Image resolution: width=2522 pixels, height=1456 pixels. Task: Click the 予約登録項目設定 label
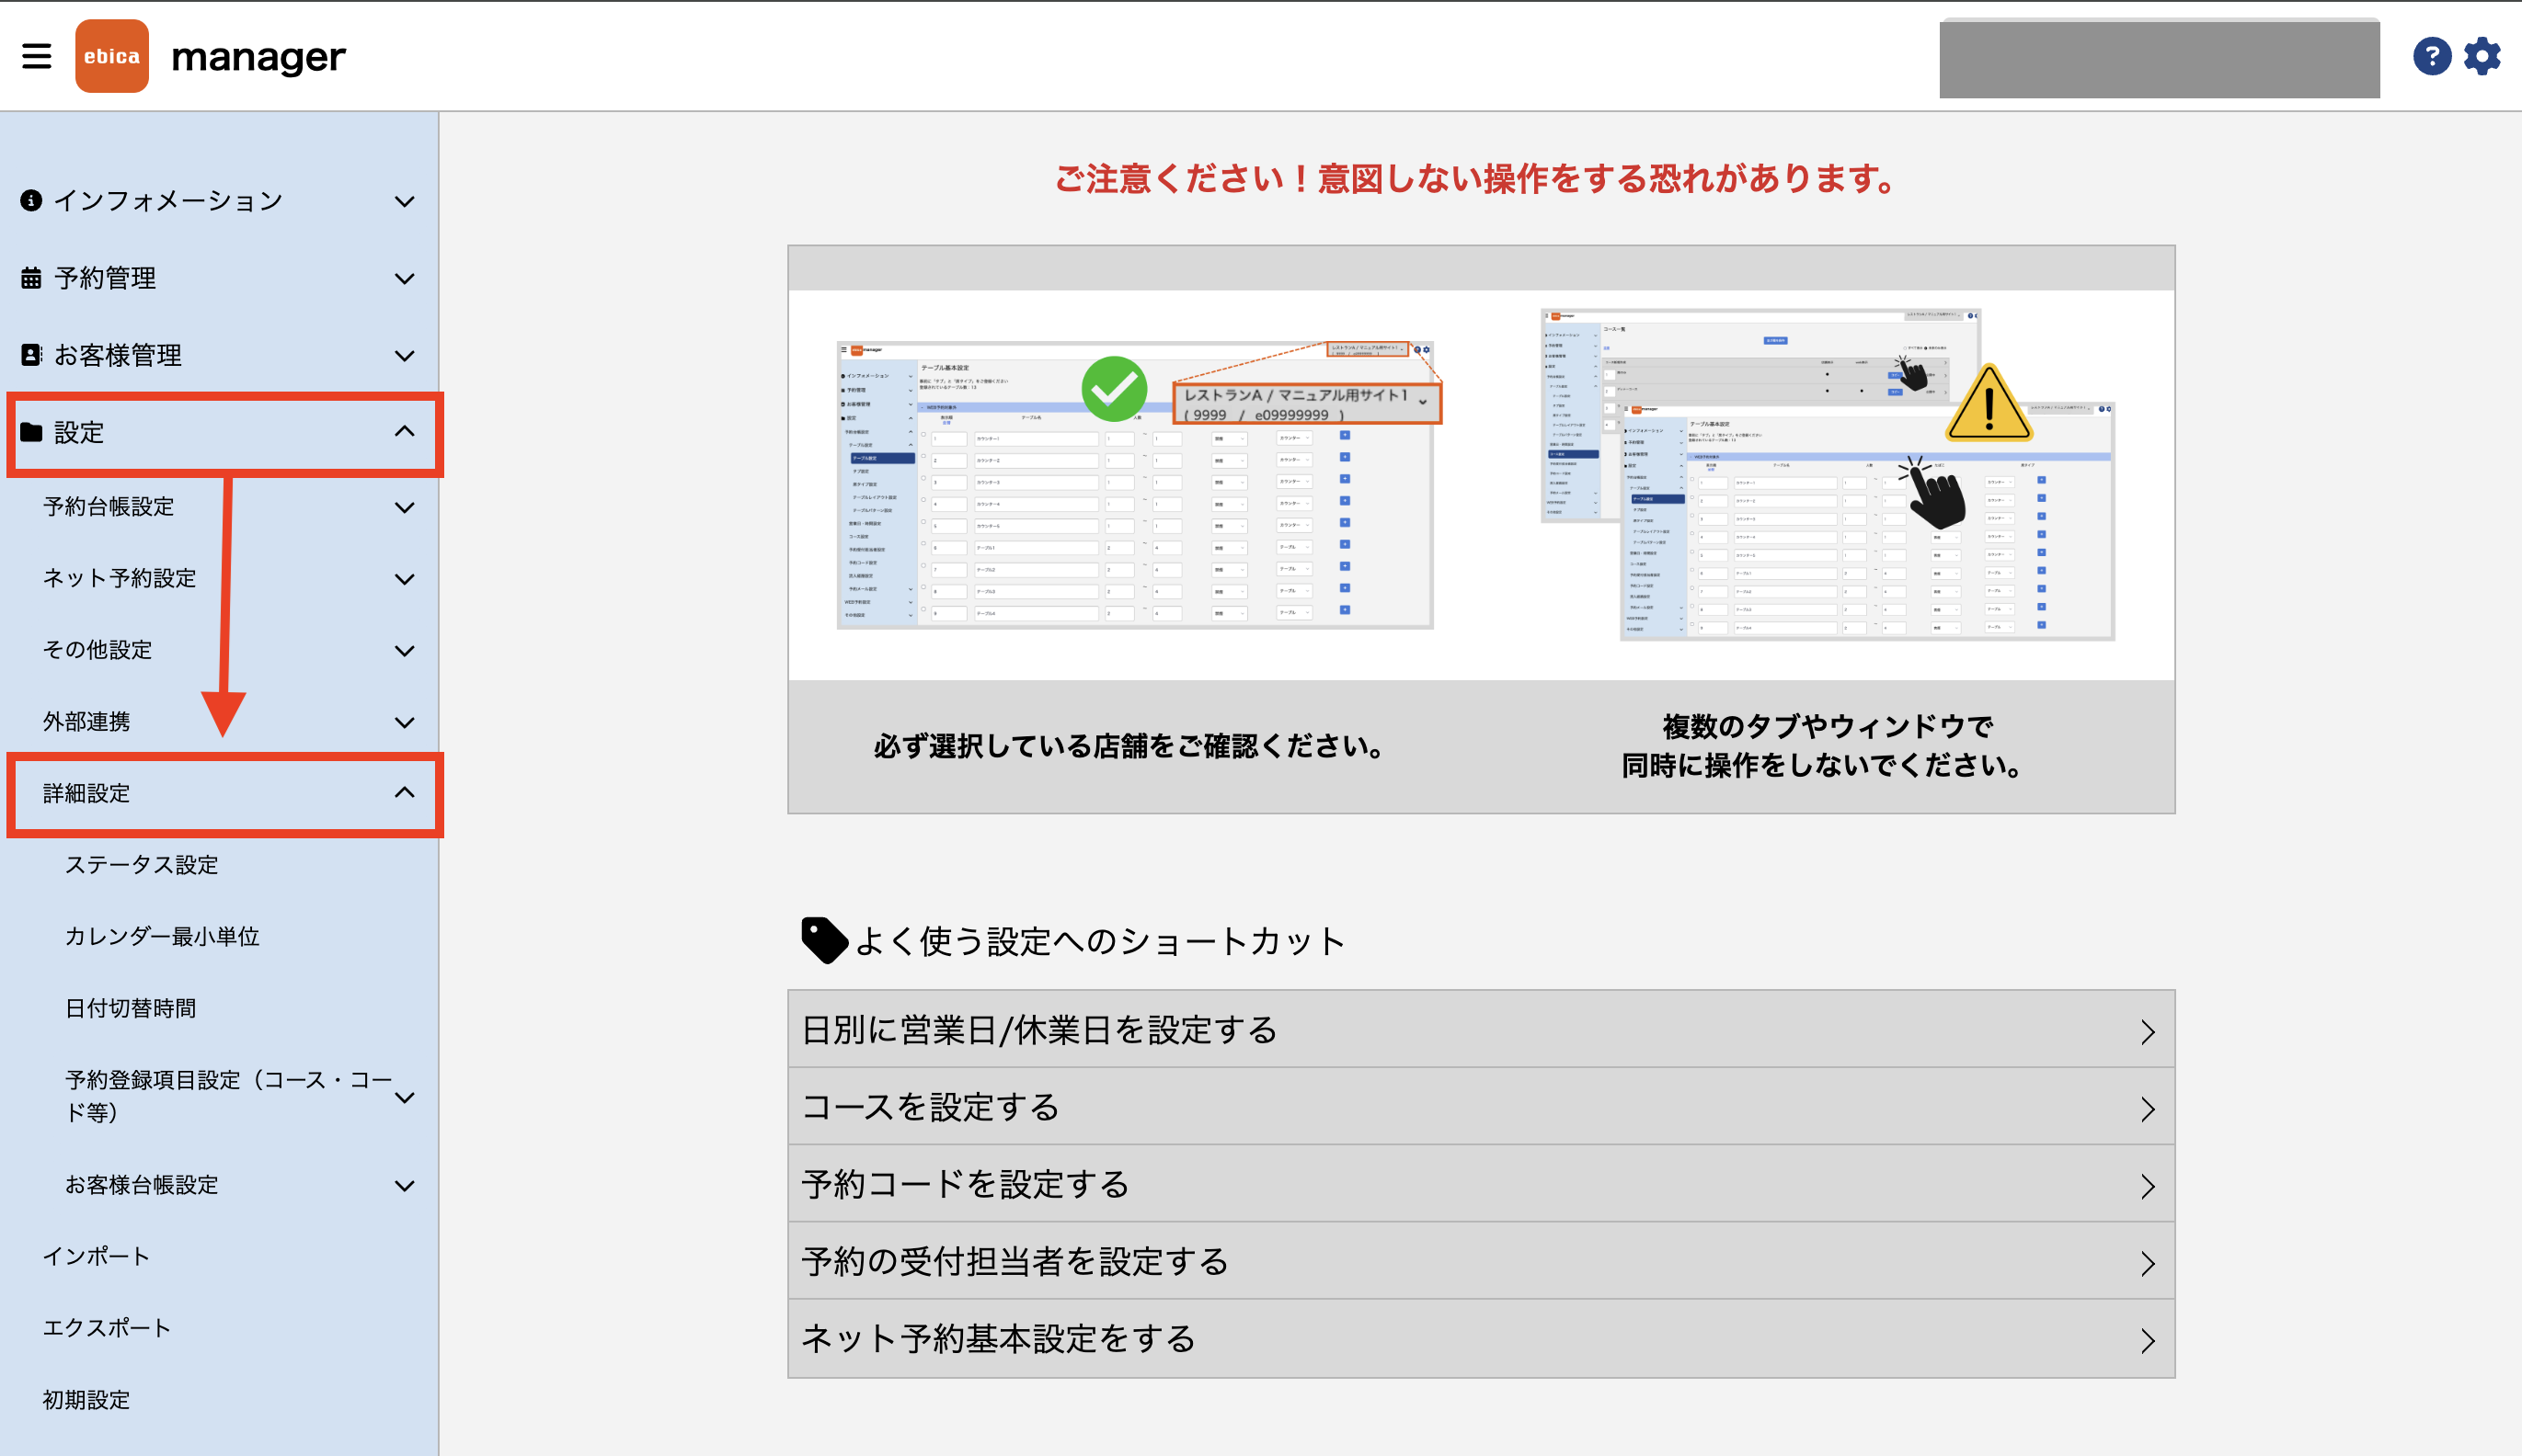tap(228, 1096)
